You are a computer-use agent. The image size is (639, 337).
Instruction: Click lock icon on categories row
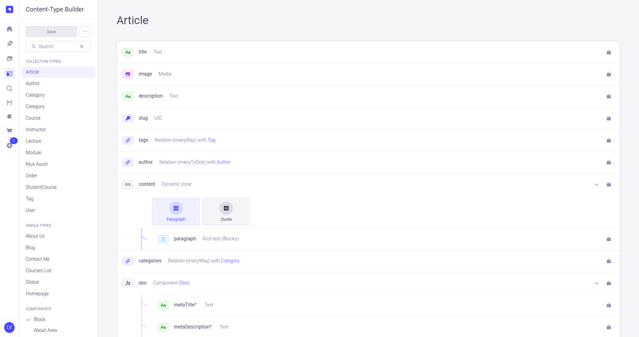[609, 261]
